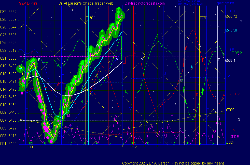Click the '016 5481' price axis label
Screen dimensions: 250x165
pos(8,81)
